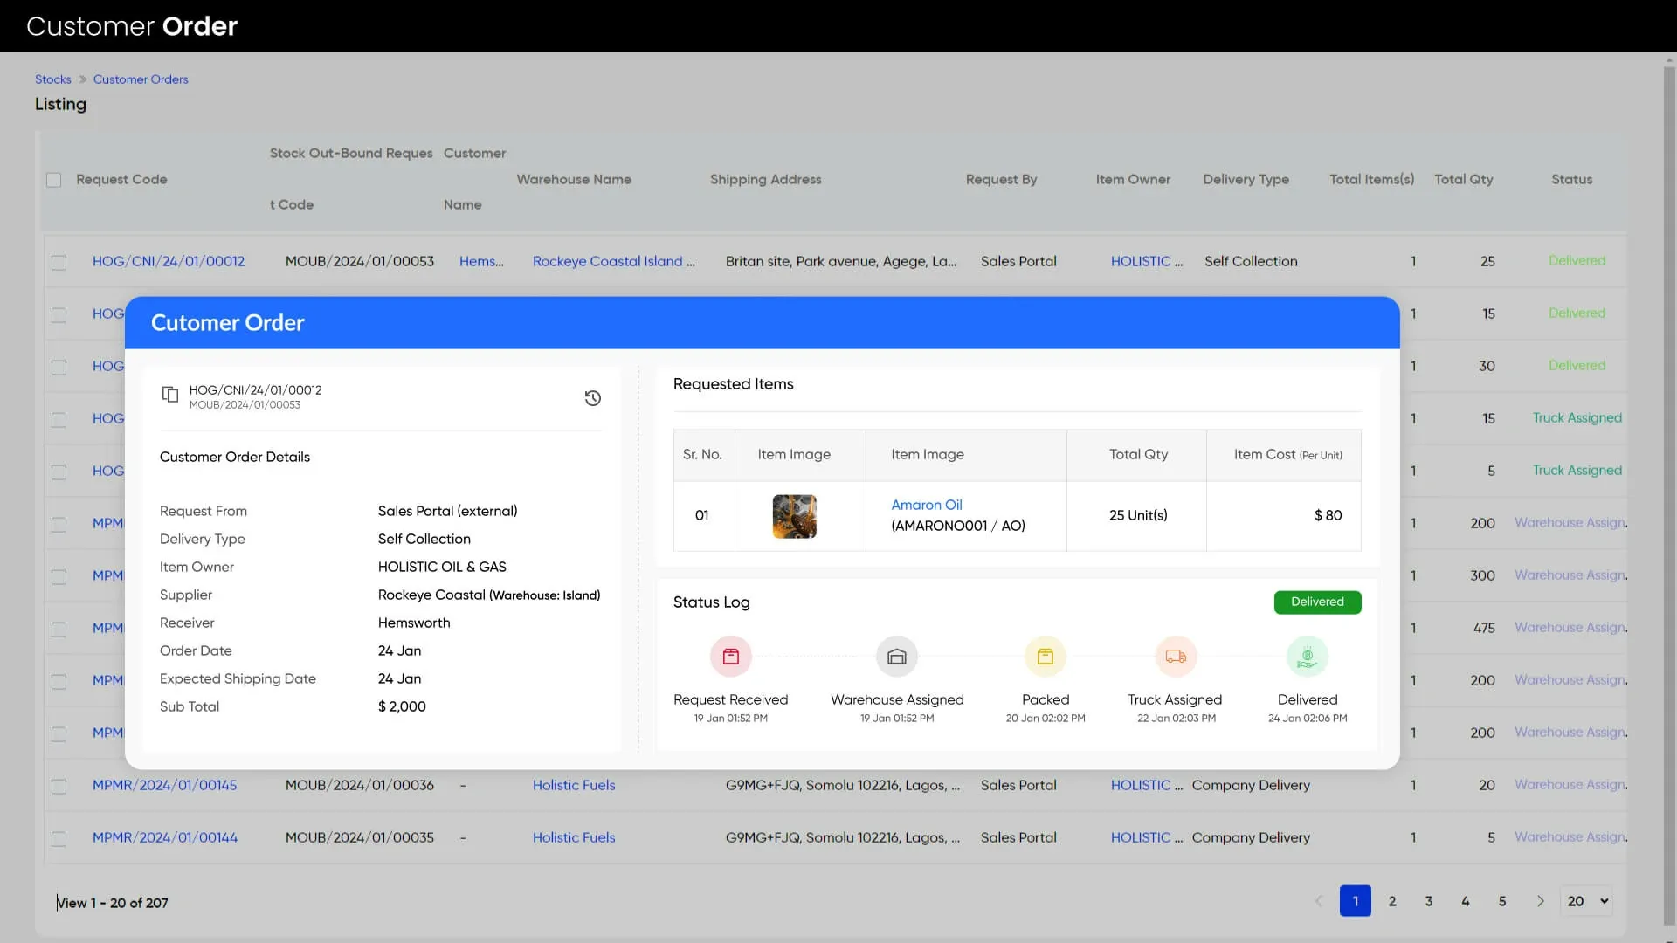
Task: Click the Packed status icon
Action: click(x=1045, y=657)
